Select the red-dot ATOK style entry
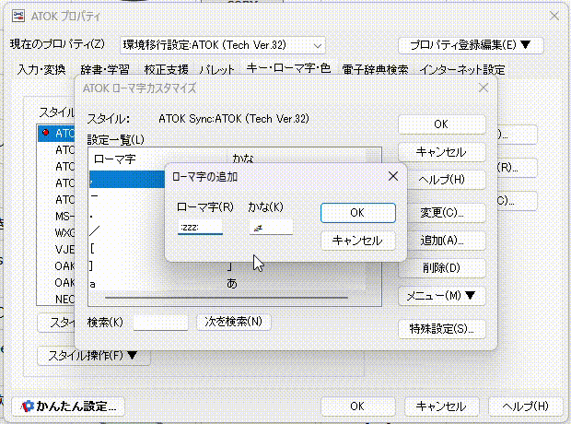The height and width of the screenshot is (424, 571). pyautogui.click(x=56, y=134)
